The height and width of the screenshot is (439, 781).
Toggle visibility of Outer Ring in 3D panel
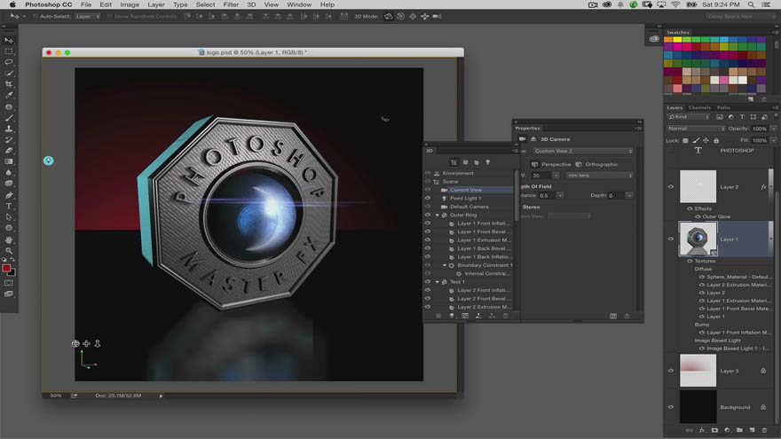[x=428, y=215]
